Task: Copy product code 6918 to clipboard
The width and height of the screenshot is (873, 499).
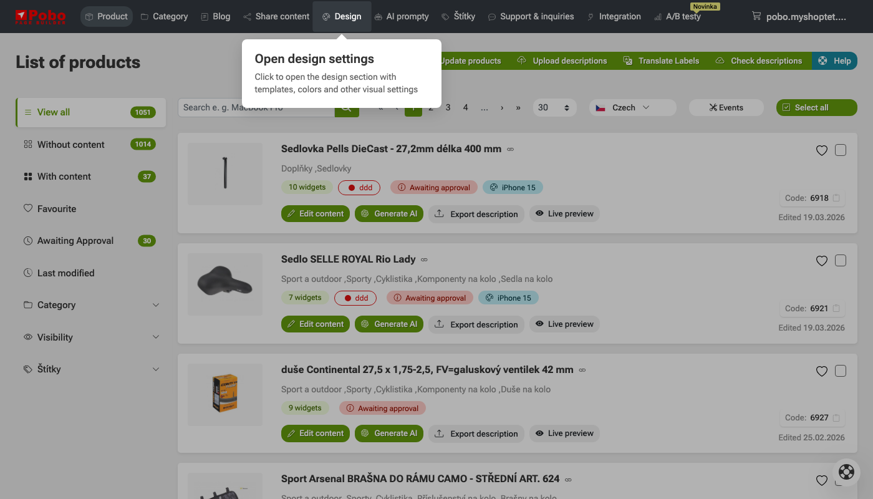Action: tap(836, 198)
